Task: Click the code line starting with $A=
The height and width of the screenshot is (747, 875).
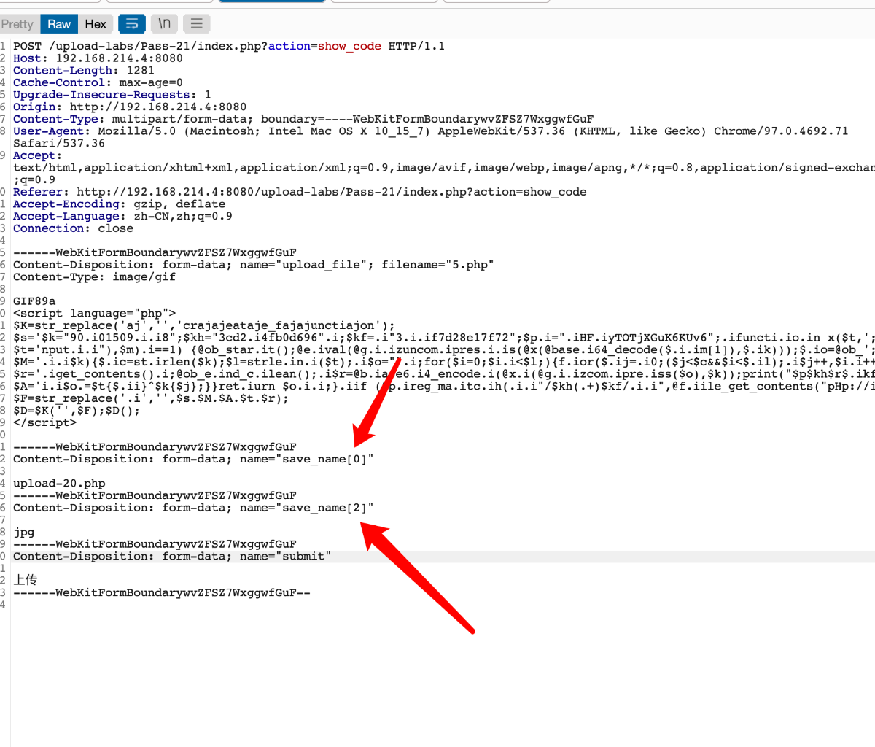Action: tap(444, 387)
